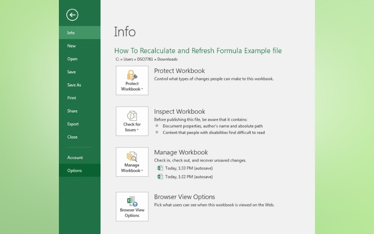374x234 pixels.
Task: Click the Downloads folder in file path
Action: (167, 59)
